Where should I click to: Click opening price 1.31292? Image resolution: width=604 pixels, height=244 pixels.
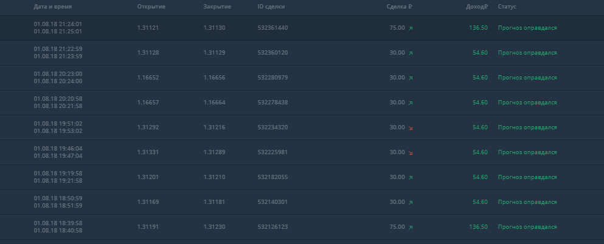click(148, 127)
